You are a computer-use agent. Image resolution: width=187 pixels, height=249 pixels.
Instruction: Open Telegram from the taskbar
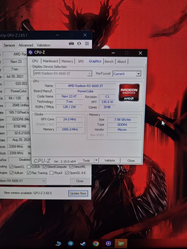71,243
